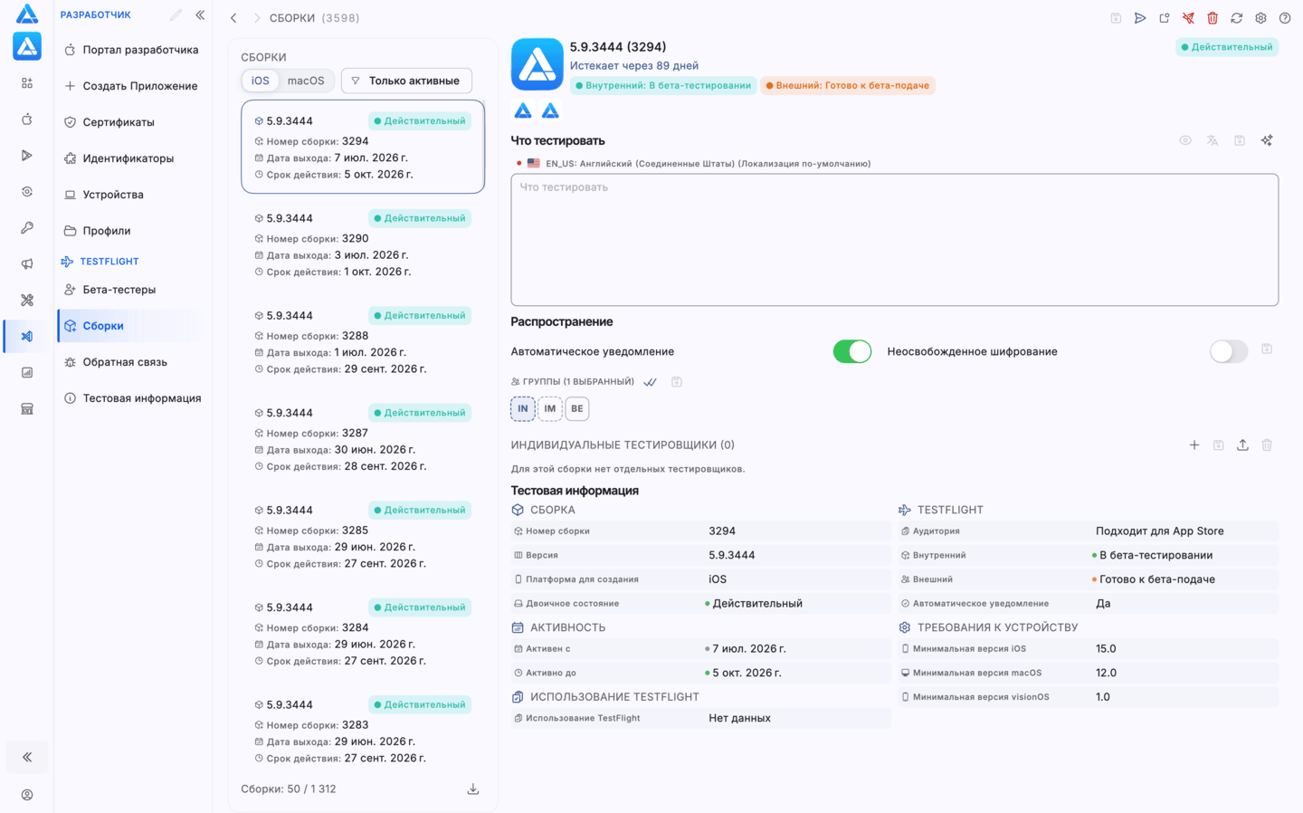Open Создать Приложение menu item
This screenshot has height=813, width=1303.
click(132, 86)
